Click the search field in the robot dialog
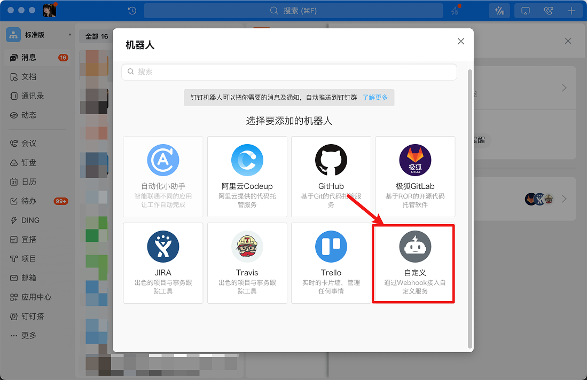The width and height of the screenshot is (587, 380). point(288,72)
